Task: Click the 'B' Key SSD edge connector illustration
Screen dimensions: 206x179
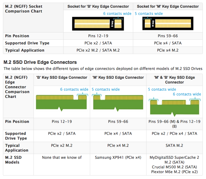Action: coord(61,103)
